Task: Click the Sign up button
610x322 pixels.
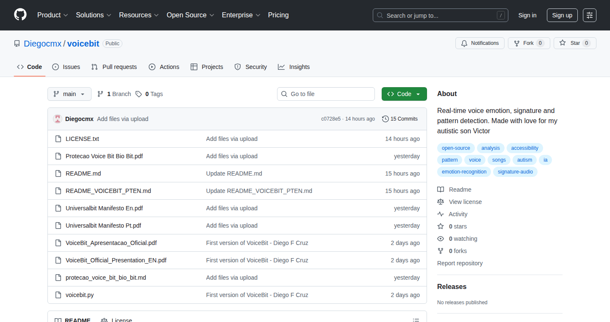Action: coord(562,15)
